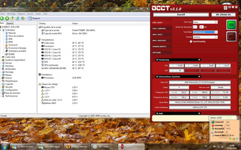This screenshot has width=241, height=150.
Task: Switch to the GPU : OCCT tab
Action: [x=161, y=34]
